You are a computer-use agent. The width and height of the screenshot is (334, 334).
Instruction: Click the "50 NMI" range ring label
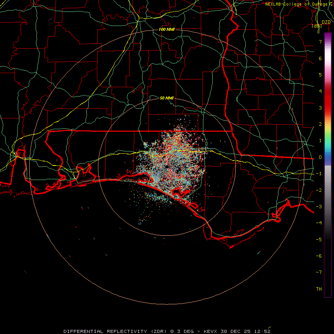167,98
